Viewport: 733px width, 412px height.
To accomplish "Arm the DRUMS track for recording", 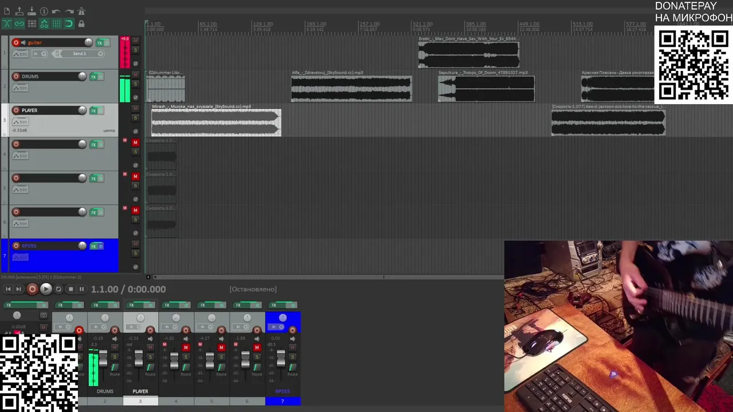I will (x=16, y=76).
